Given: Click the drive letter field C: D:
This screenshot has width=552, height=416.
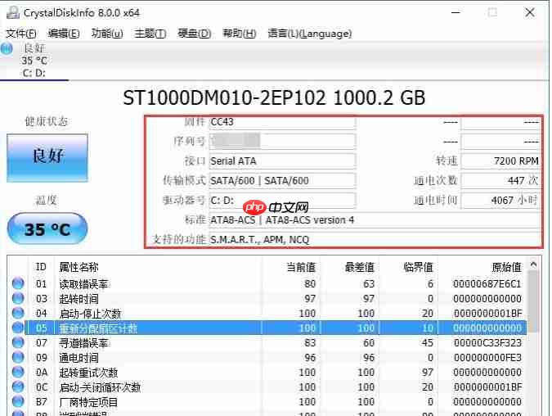Looking at the screenshot, I should coord(282,201).
